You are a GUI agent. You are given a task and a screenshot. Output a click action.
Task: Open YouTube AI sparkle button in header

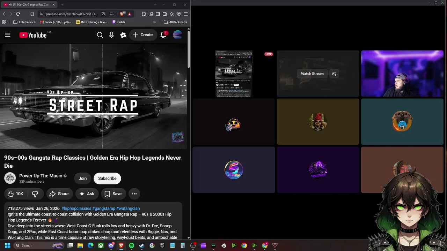pos(123,35)
